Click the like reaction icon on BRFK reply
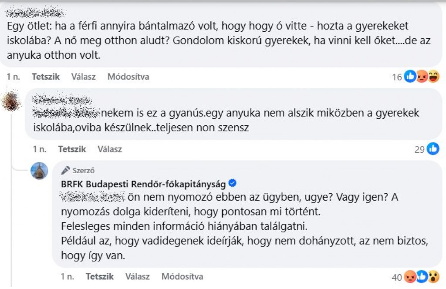 [x=422, y=276]
